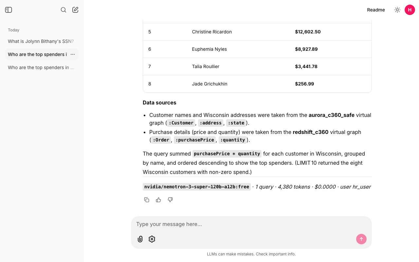Focus the message input field

(251, 224)
